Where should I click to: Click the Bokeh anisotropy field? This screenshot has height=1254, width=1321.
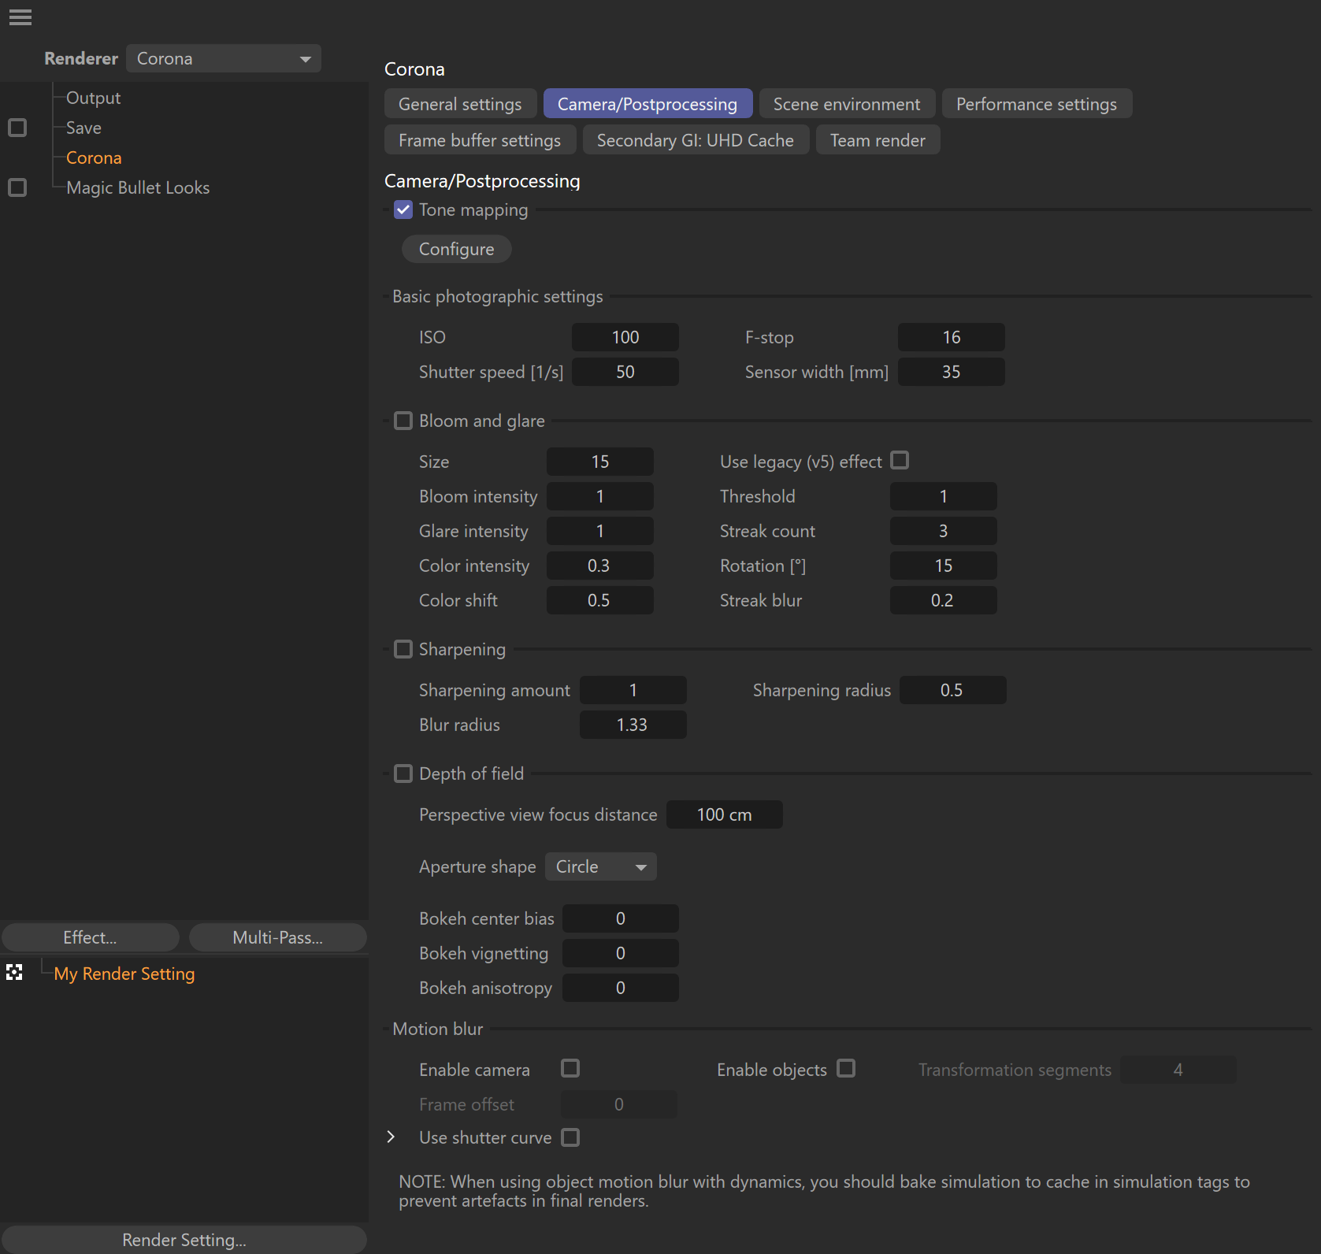pyautogui.click(x=621, y=988)
